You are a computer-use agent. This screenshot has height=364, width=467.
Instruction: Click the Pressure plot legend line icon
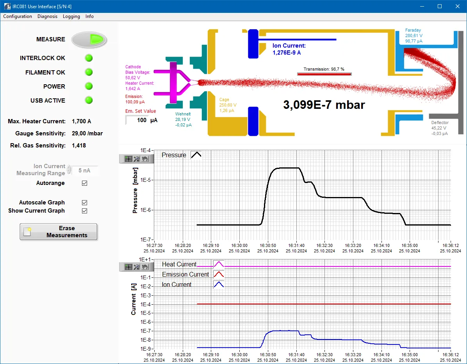tap(196, 155)
